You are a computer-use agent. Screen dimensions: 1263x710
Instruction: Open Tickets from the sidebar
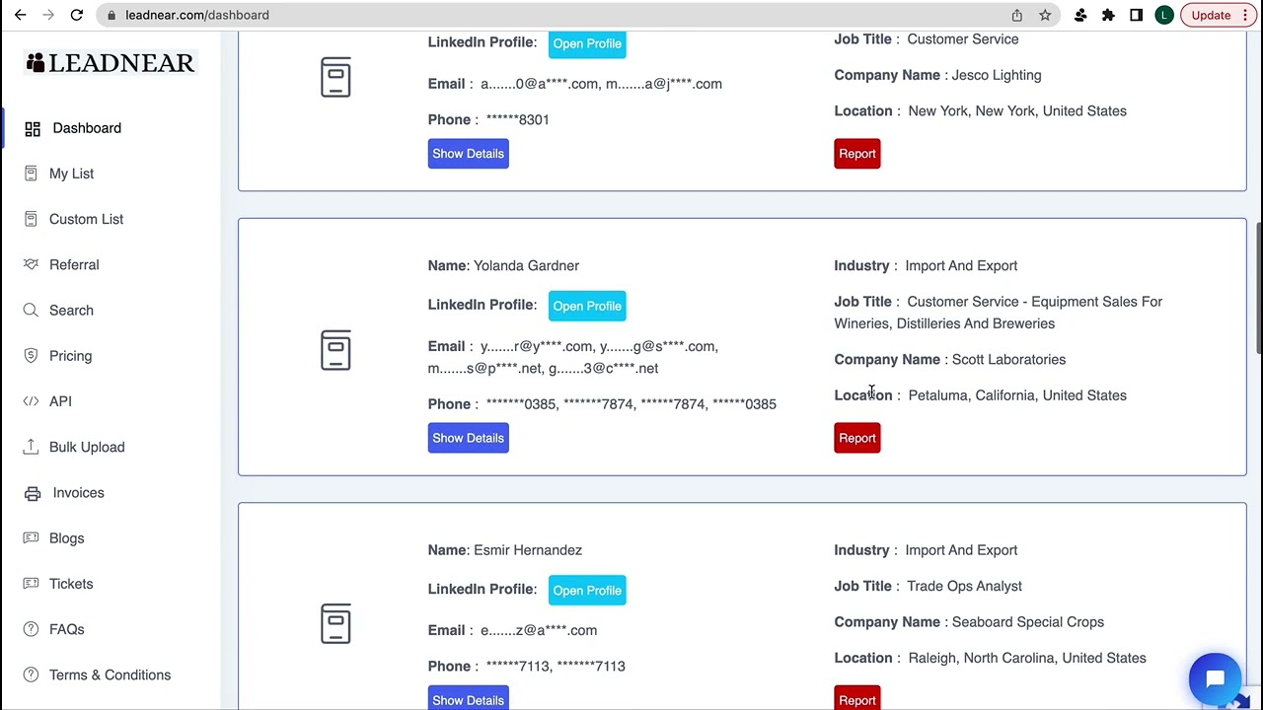coord(71,584)
